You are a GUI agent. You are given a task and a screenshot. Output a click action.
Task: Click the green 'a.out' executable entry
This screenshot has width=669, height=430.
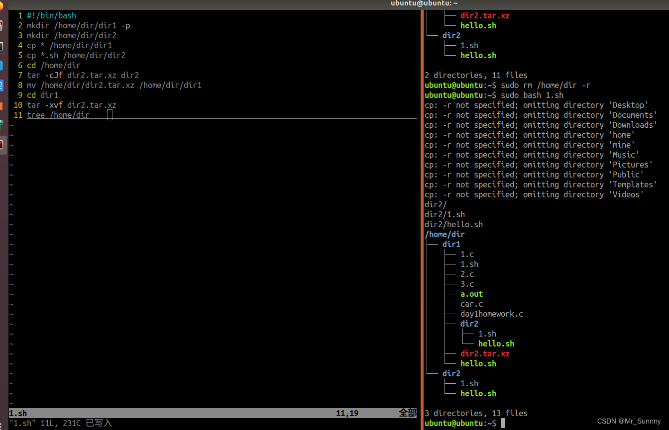click(472, 294)
